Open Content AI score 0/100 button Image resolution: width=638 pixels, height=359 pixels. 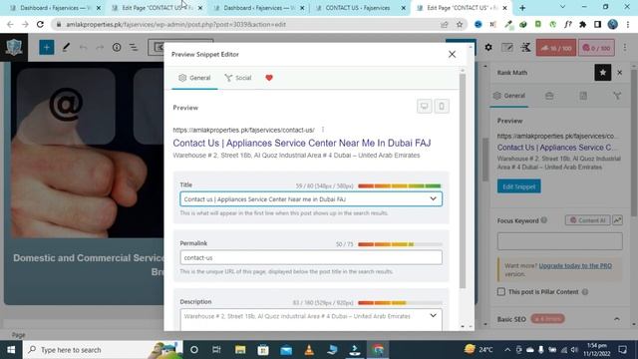click(597, 48)
